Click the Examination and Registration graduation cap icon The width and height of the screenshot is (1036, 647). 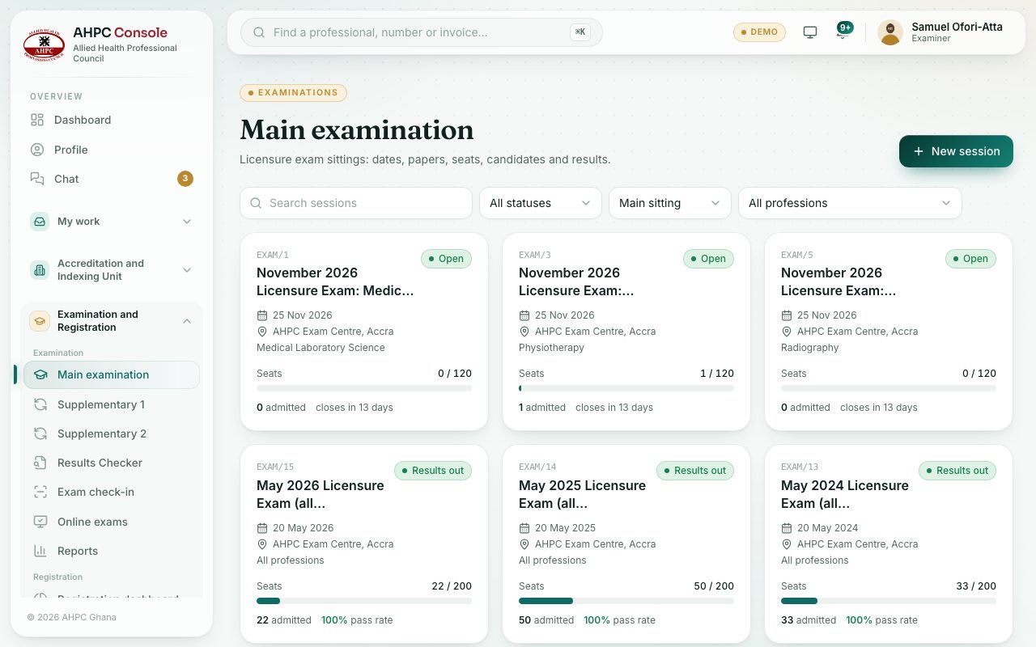click(x=40, y=321)
